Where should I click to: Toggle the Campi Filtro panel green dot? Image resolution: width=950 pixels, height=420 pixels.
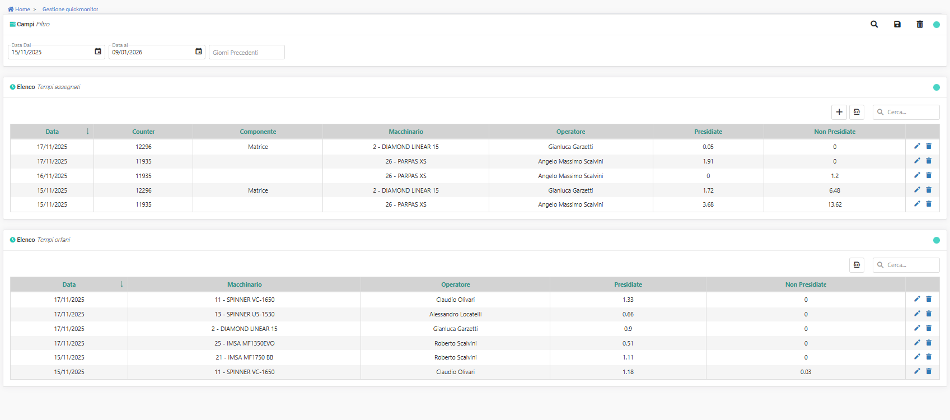[x=937, y=25]
